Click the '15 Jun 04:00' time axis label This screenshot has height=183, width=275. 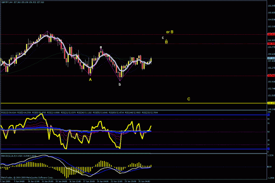pyautogui.click(x=62, y=181)
